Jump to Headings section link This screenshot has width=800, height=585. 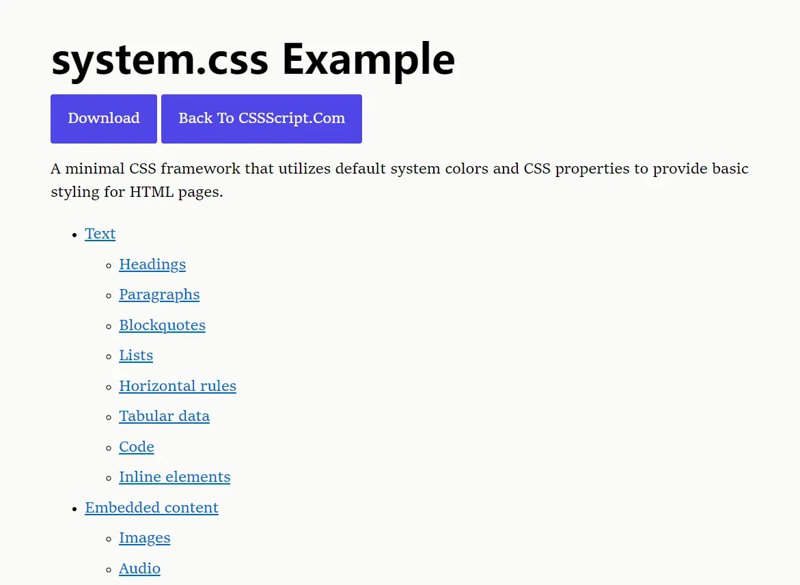click(x=152, y=264)
